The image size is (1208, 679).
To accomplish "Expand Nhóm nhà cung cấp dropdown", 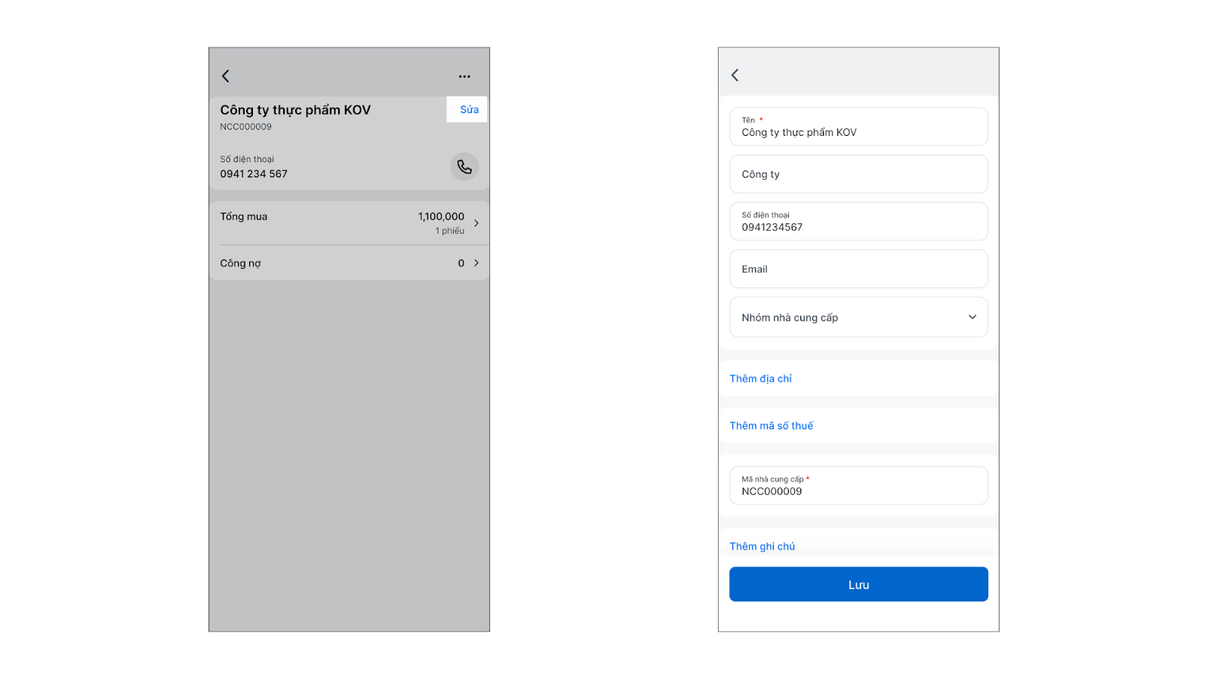I will click(972, 318).
